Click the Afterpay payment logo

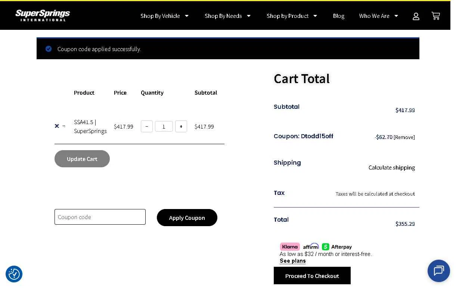[337, 247]
